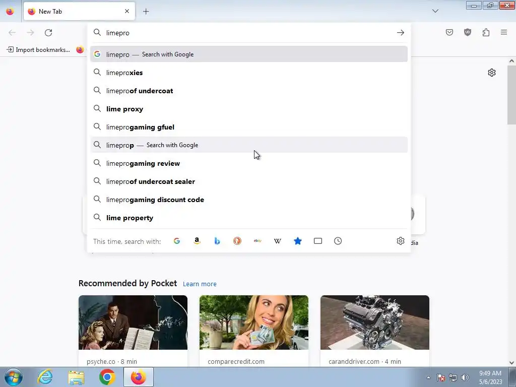Choose the 'limeprop' search suggestion
Viewport: 516px width, 387px height.
249,145
